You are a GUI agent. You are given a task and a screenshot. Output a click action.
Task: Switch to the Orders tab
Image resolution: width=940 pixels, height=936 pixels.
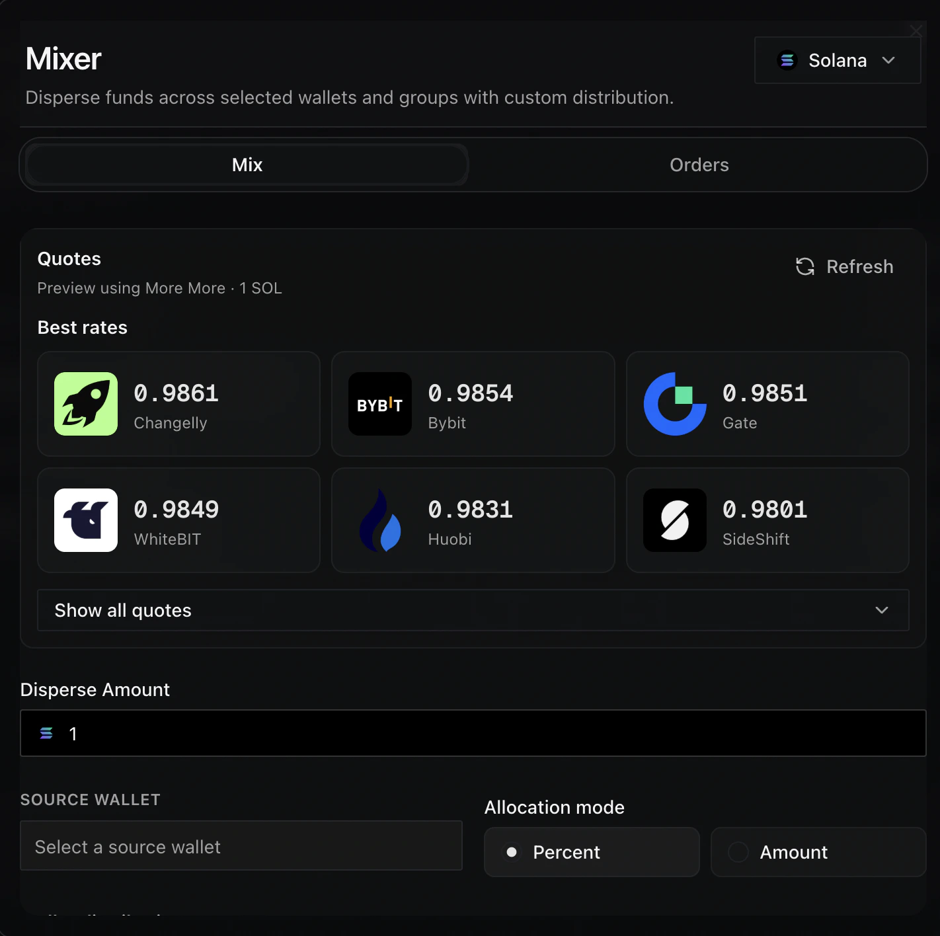point(699,165)
